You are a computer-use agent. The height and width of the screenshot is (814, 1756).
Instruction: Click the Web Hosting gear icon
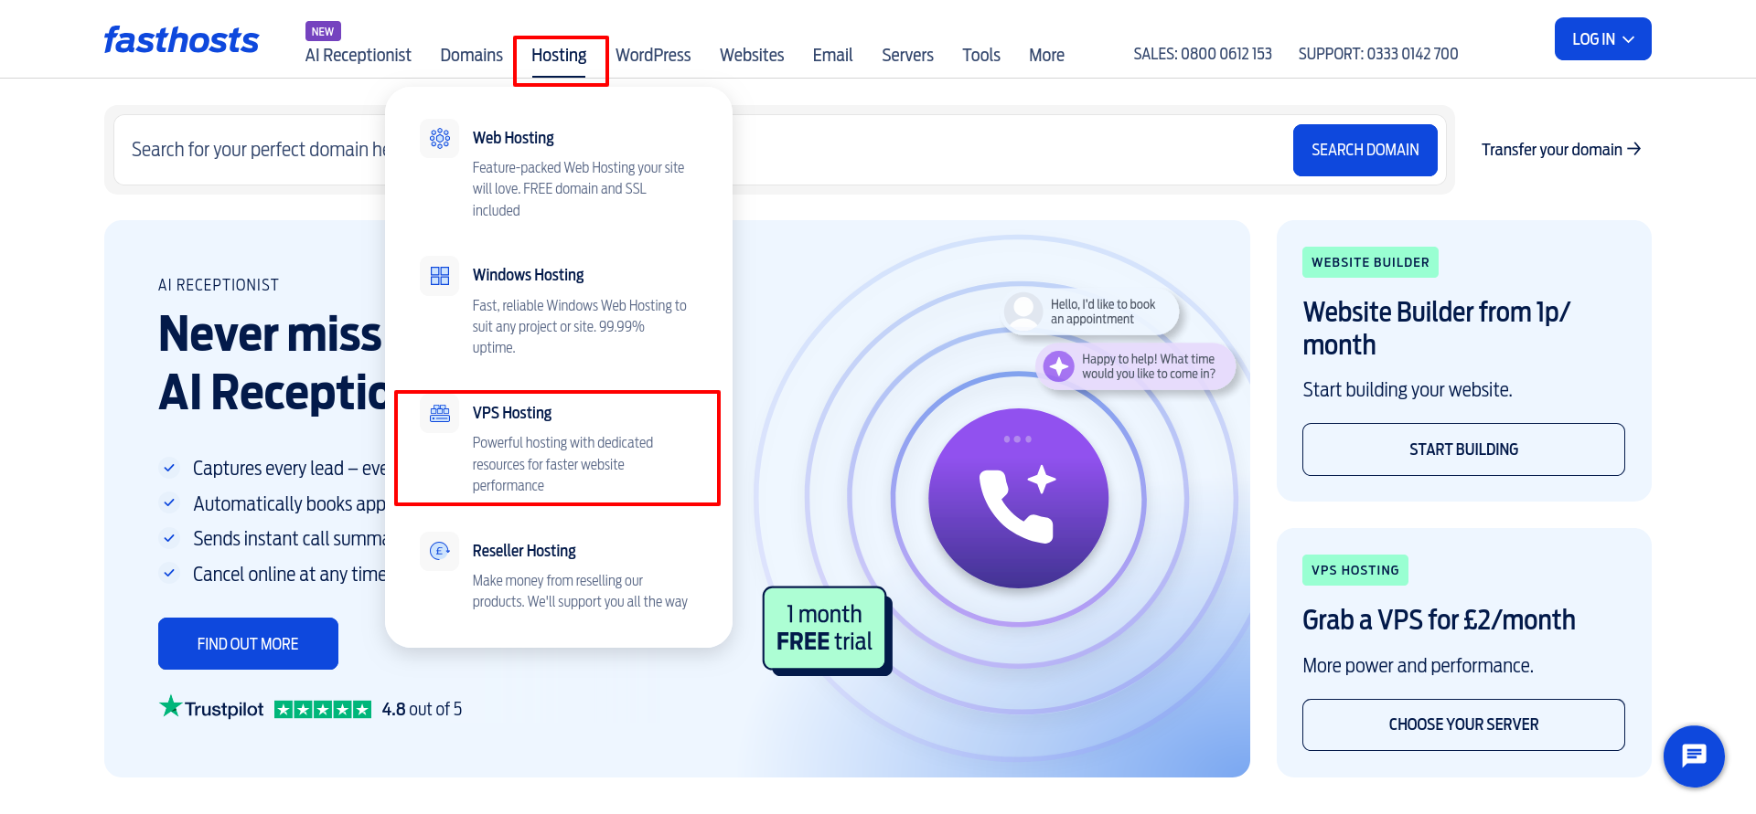pos(440,138)
